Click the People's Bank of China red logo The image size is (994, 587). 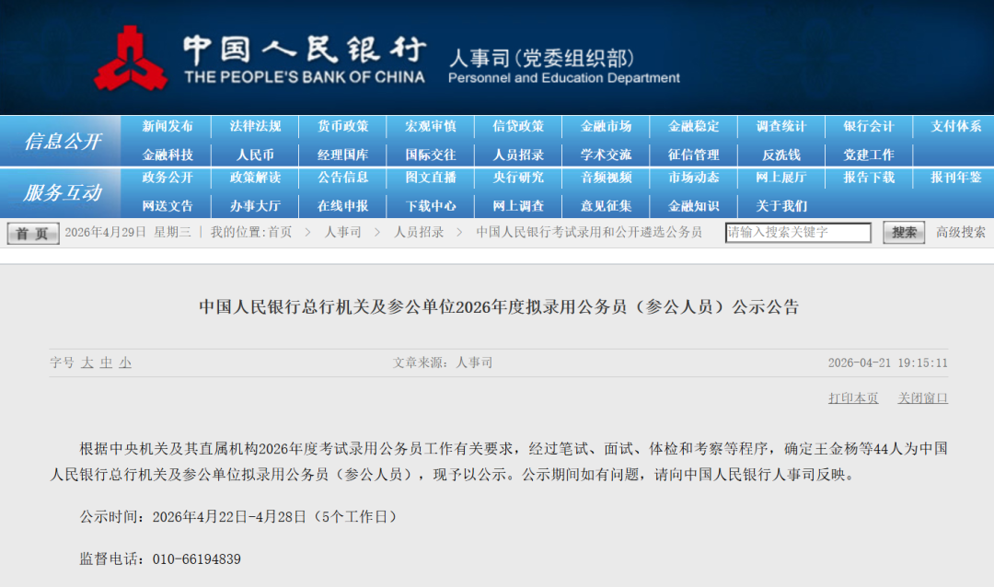pyautogui.click(x=131, y=58)
